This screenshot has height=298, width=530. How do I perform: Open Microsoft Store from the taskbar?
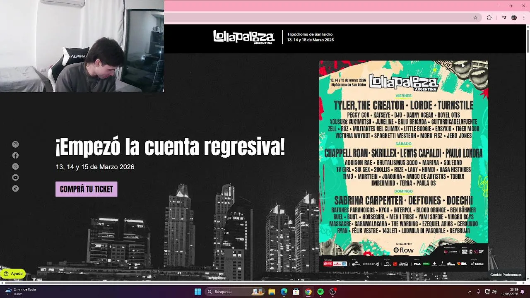tap(296, 292)
